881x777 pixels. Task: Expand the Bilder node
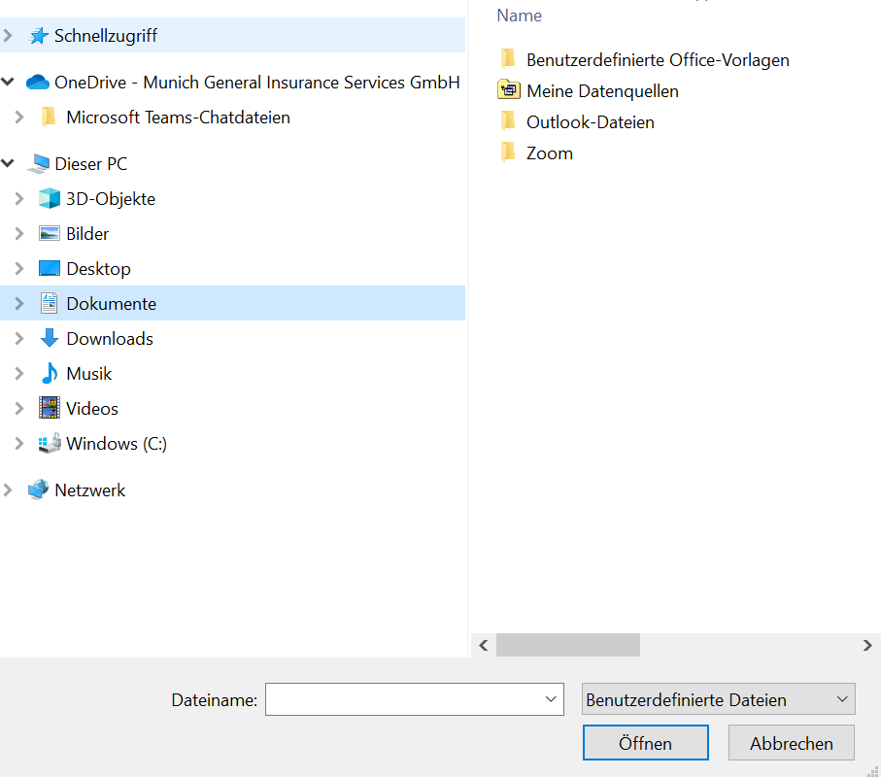(19, 234)
